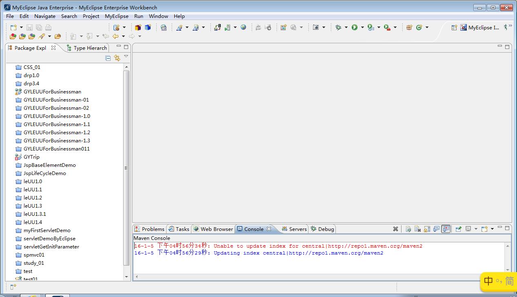Select the GYTrip project
This screenshot has width=517, height=297.
point(31,157)
